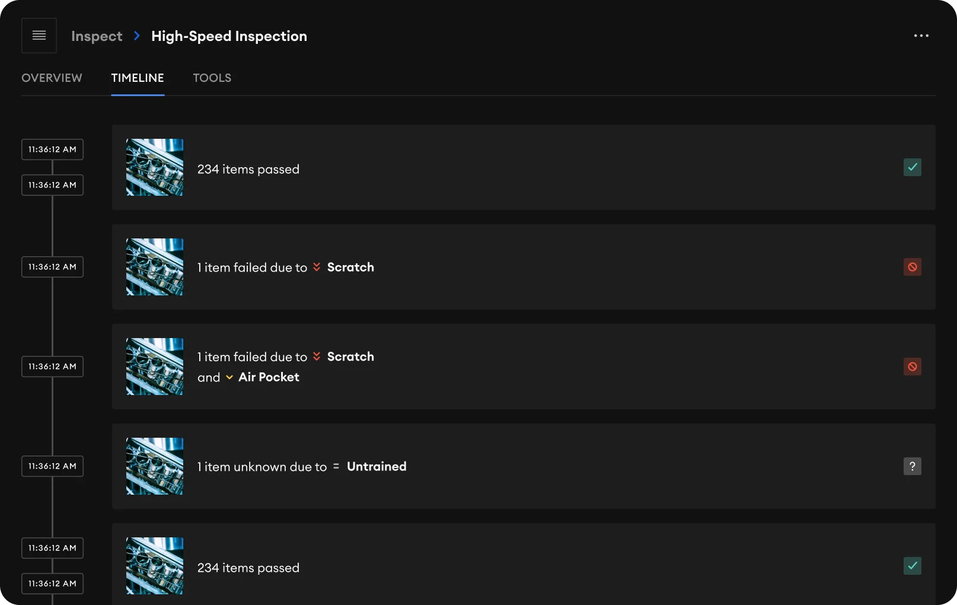Click the thumbnail on the Untrained entry
Screen dimensions: 957x605
point(154,467)
